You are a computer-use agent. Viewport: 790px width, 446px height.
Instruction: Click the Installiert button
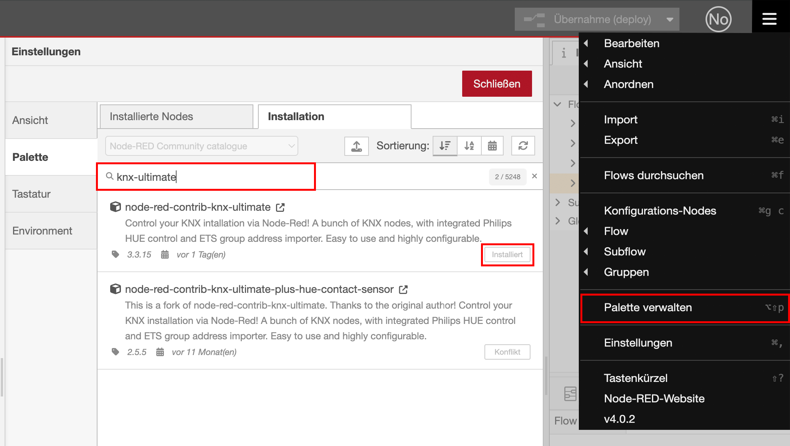[x=507, y=254]
